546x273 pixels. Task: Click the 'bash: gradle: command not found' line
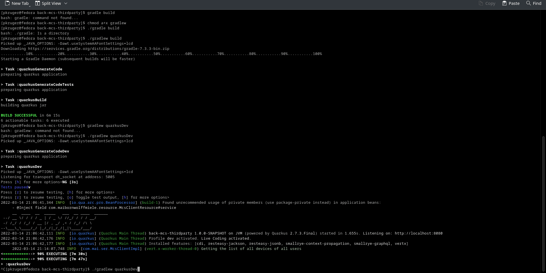(x=40, y=18)
